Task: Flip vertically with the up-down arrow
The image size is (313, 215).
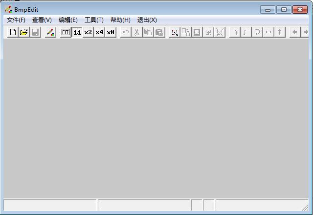Action: pyautogui.click(x=280, y=32)
